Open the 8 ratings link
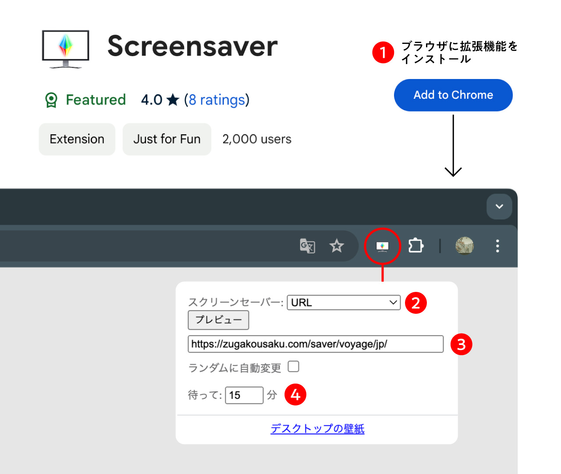 [217, 100]
